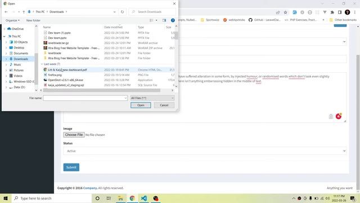360x203 pixels.
Task: Open Task View on the taskbar
Action: pos(109,198)
